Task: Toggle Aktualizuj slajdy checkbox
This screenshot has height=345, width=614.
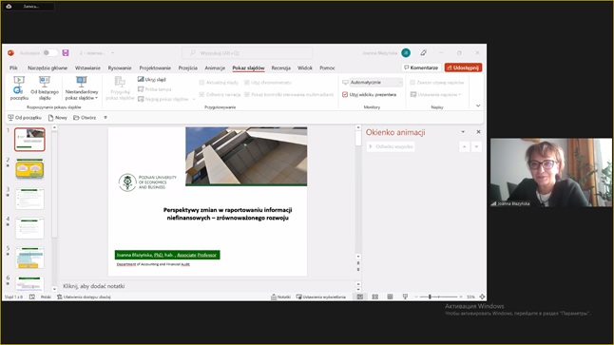Action: coord(201,83)
